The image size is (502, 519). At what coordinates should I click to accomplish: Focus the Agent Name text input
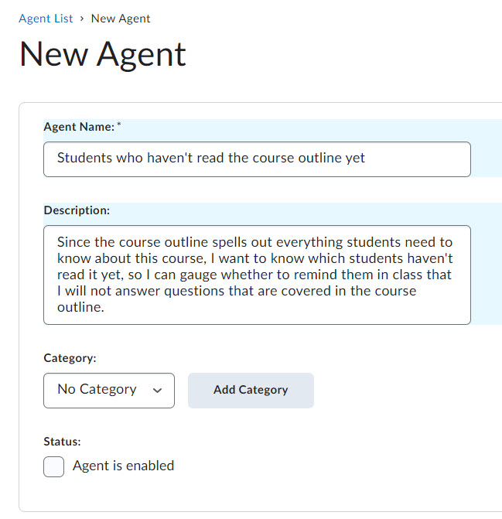[256, 159]
